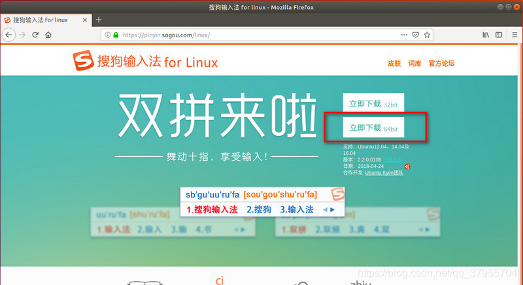The image size is (523, 285).
Task: Download the 64bit version
Action: (x=373, y=127)
